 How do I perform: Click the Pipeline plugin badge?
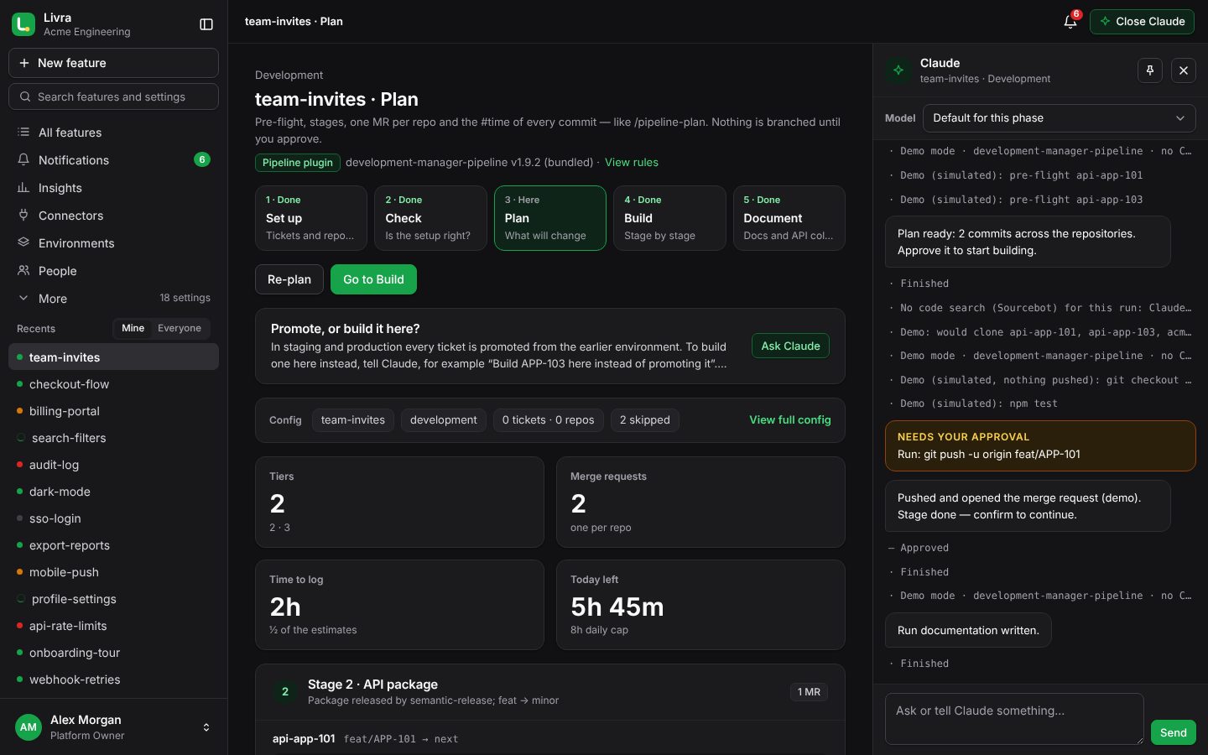pyautogui.click(x=298, y=163)
